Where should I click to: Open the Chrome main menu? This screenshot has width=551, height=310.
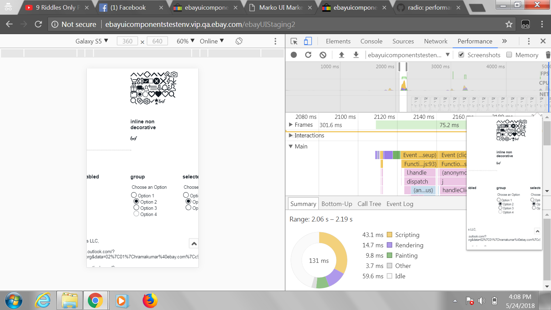[542, 24]
